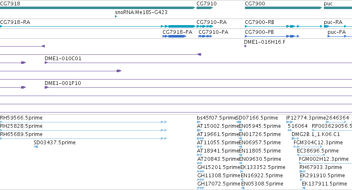
Task: Open transcript CG7918-RA label
Action: [x=15, y=22]
